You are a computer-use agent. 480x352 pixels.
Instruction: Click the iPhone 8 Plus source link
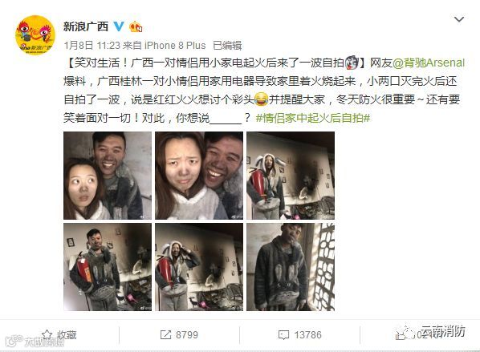pos(175,46)
